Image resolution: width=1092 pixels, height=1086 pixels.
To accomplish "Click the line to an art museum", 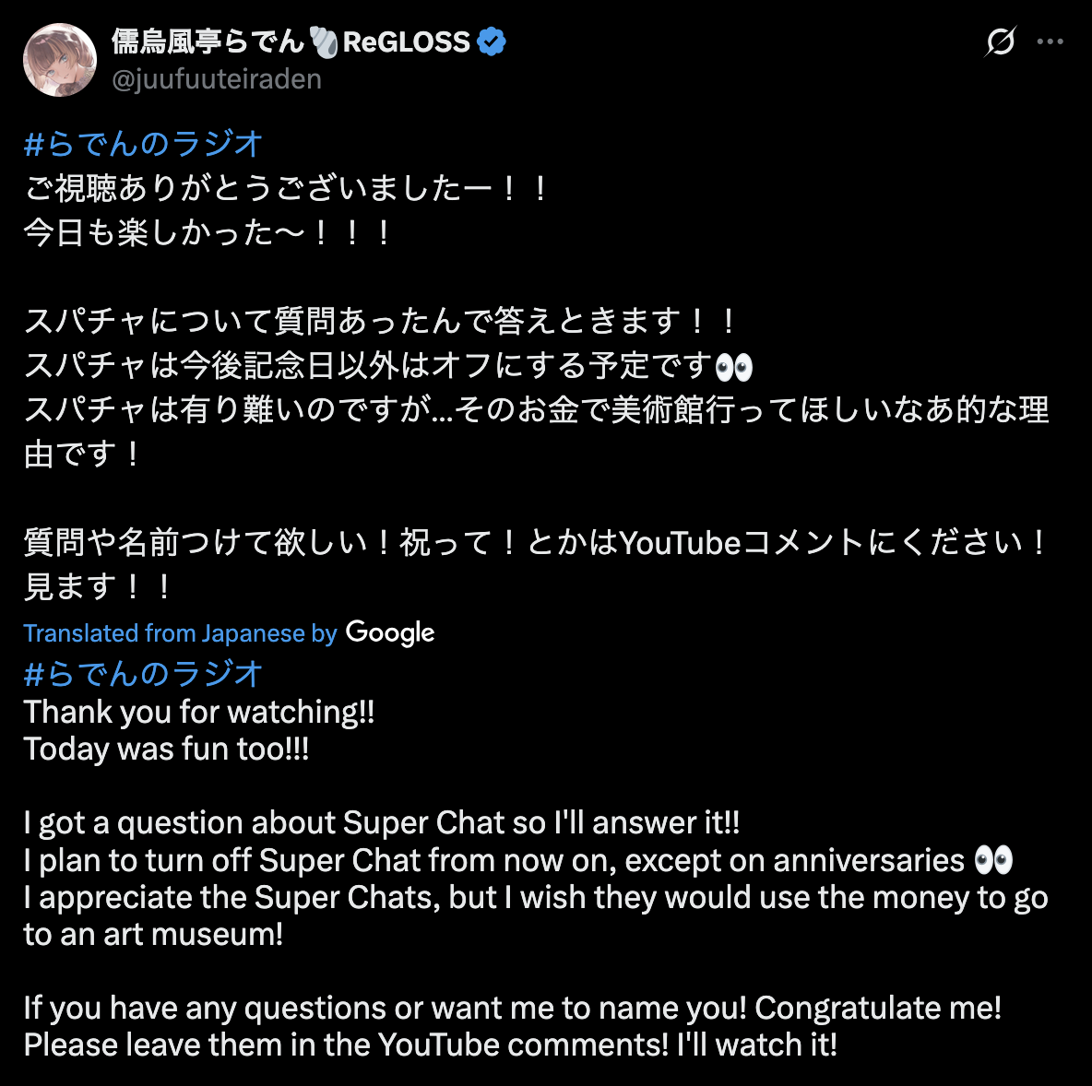I will click(x=153, y=935).
